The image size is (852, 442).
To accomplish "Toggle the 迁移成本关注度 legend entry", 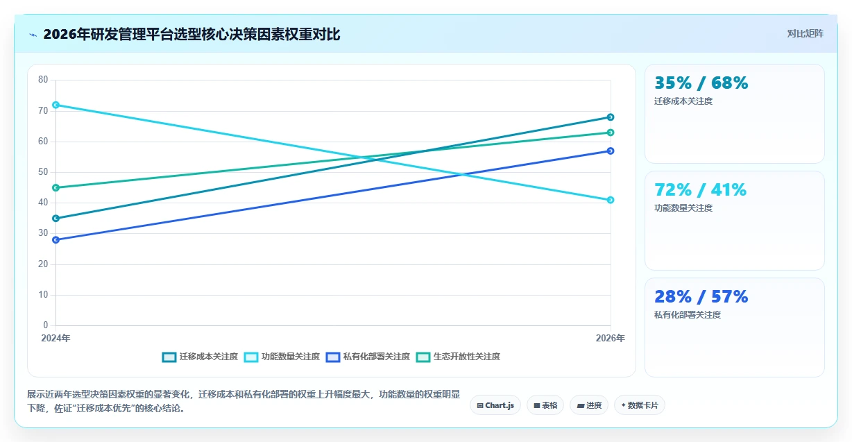I will coord(200,357).
